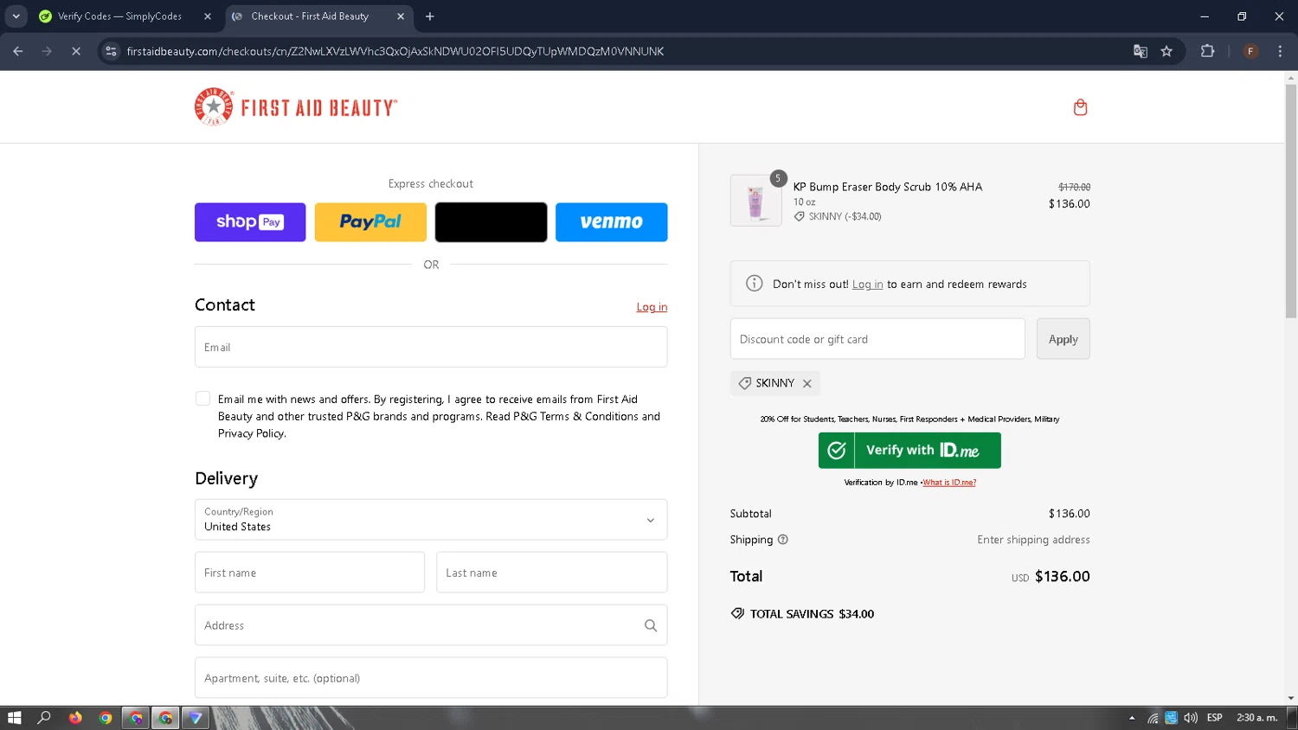The width and height of the screenshot is (1298, 730).
Task: Click the Apply discount button
Action: (x=1063, y=339)
